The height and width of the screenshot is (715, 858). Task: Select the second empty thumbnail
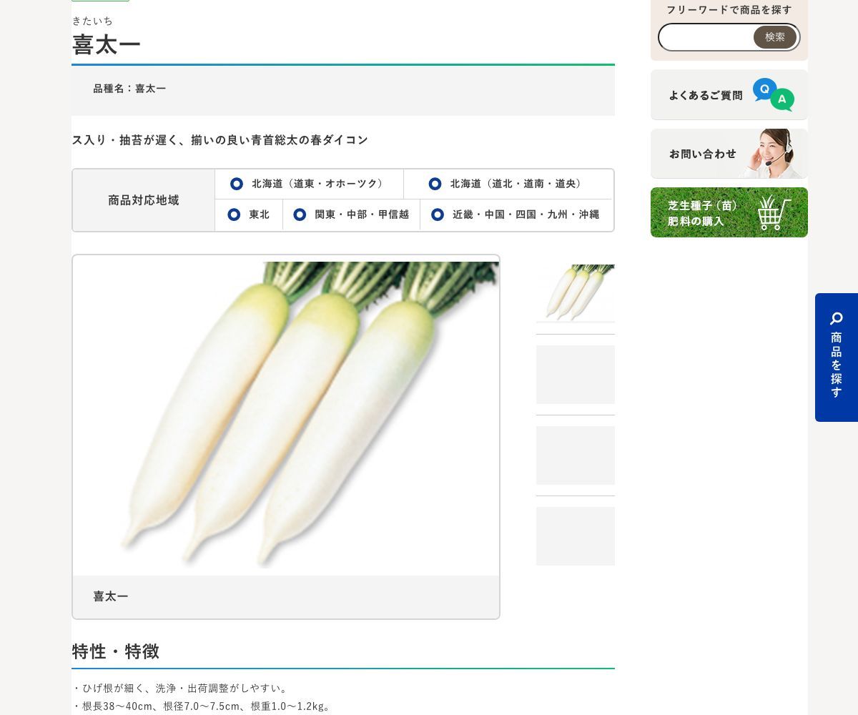pos(575,375)
